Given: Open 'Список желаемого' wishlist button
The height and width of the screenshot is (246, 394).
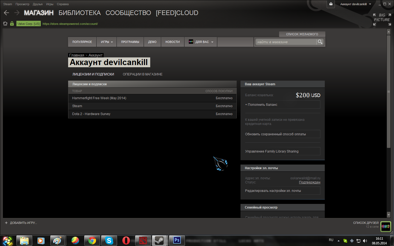Looking at the screenshot, I should 302,34.
